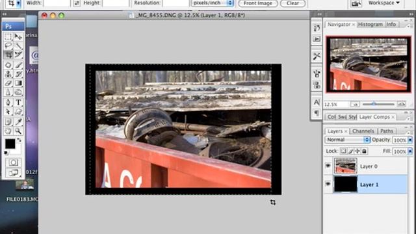Swap foreground and background colors
Image resolution: width=416 pixels, height=234 pixels.
19,140
